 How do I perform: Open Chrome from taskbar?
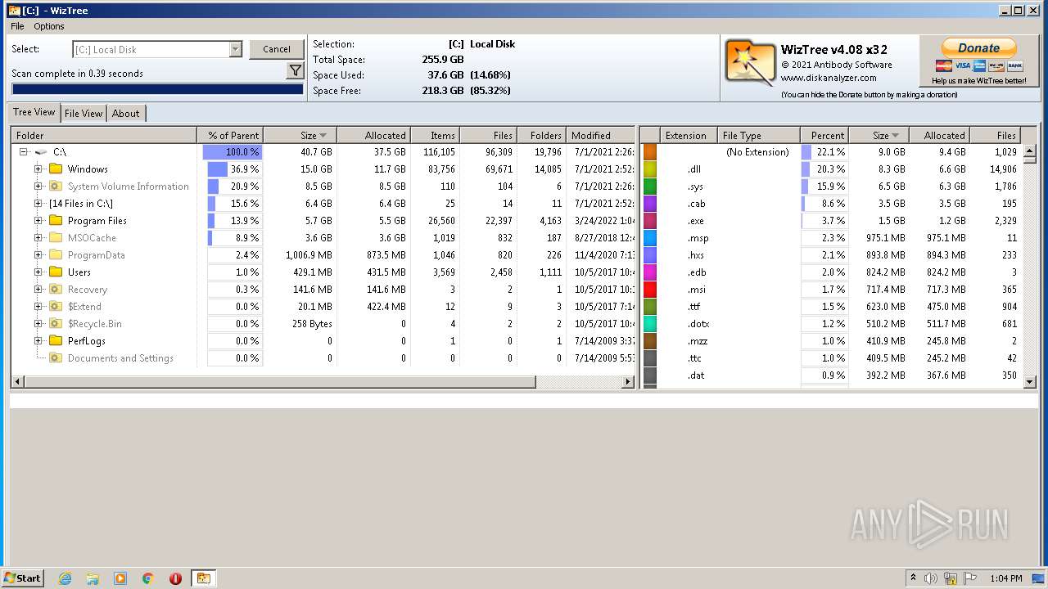click(148, 578)
